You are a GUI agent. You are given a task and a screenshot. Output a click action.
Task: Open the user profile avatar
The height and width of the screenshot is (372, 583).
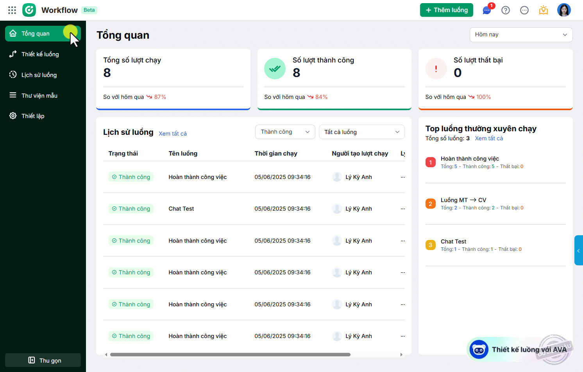coord(564,10)
